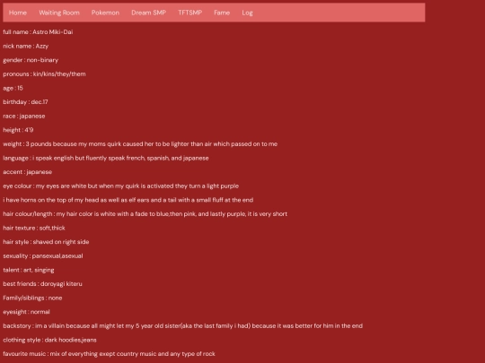Click the nick name Azzy line
The image size is (485, 363).
[x=26, y=46]
